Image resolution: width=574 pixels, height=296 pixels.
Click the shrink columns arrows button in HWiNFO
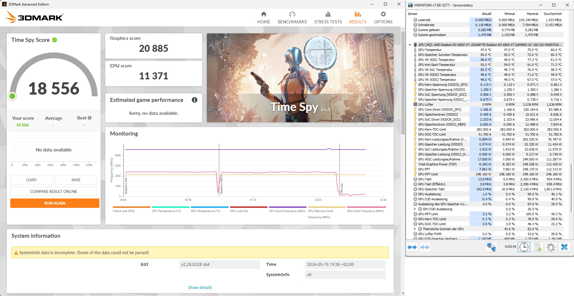pos(424,247)
